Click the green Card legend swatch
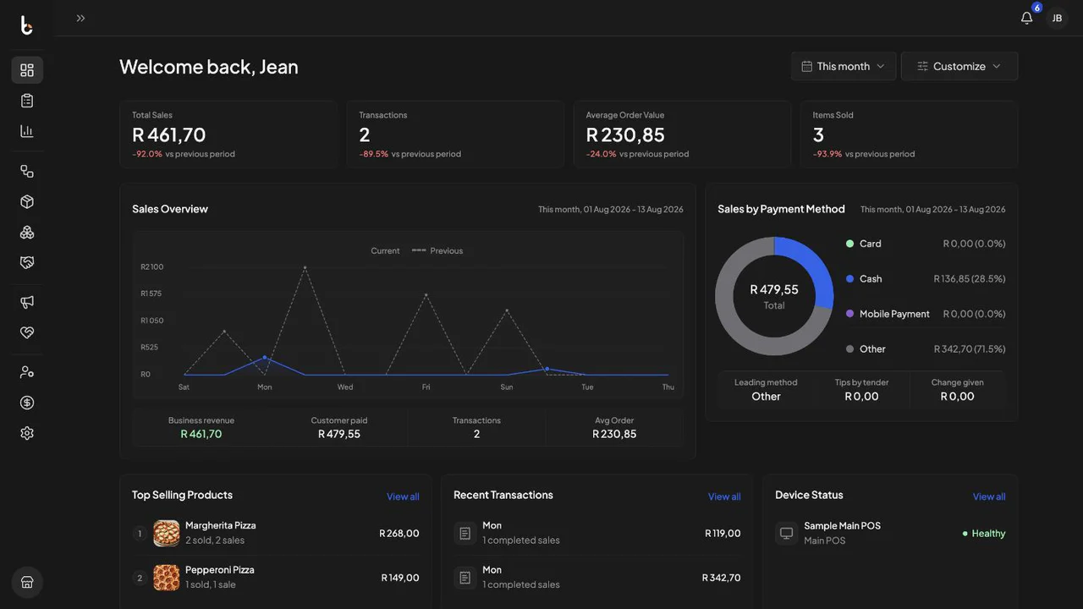1083x609 pixels. coord(849,244)
